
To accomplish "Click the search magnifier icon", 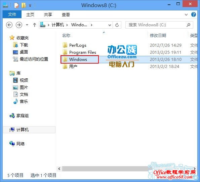I will (188, 25).
